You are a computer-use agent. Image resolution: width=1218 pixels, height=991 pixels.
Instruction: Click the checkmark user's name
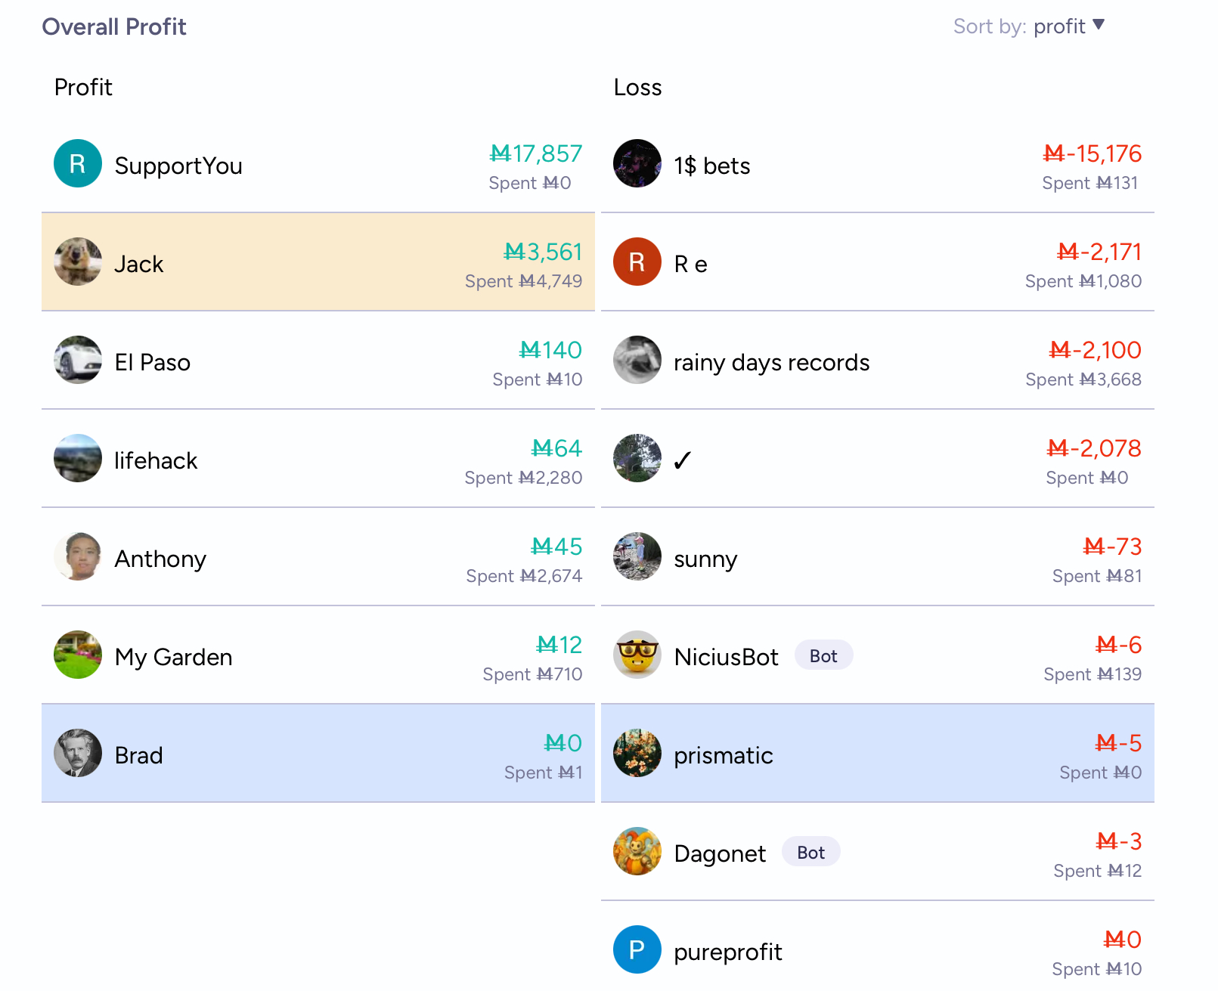click(x=682, y=460)
